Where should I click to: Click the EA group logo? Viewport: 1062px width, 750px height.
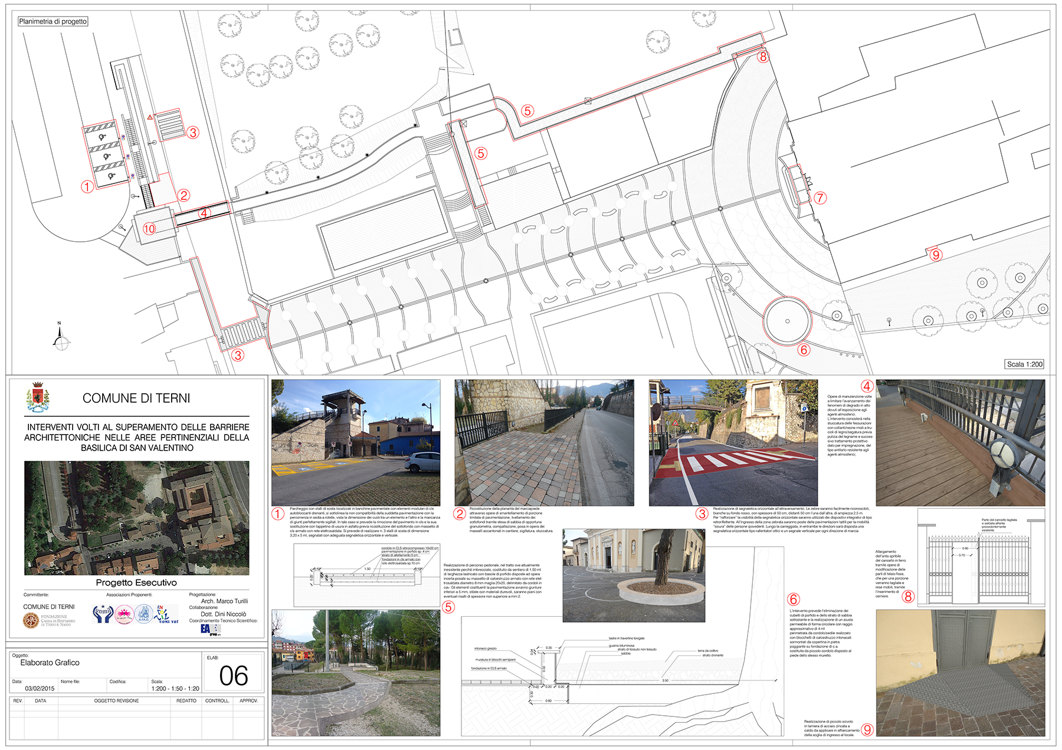click(x=209, y=630)
